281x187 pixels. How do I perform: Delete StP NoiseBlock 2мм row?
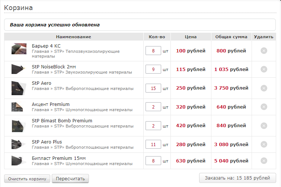pos(264,69)
